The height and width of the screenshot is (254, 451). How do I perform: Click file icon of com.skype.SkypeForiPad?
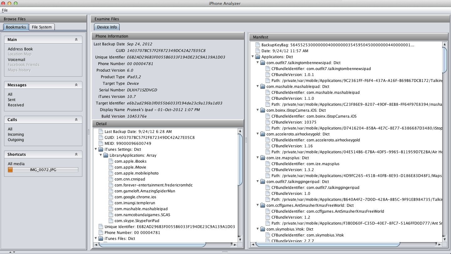pos(111,221)
